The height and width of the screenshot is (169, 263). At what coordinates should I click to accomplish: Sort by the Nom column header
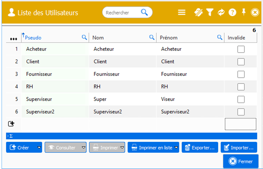click(98, 38)
